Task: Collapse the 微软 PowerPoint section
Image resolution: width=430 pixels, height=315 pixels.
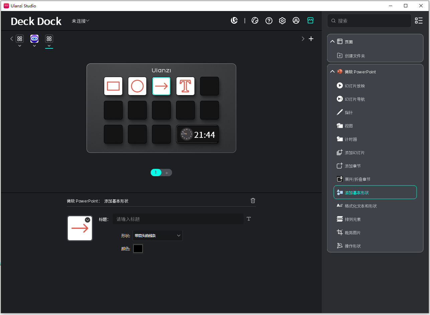Action: point(332,72)
